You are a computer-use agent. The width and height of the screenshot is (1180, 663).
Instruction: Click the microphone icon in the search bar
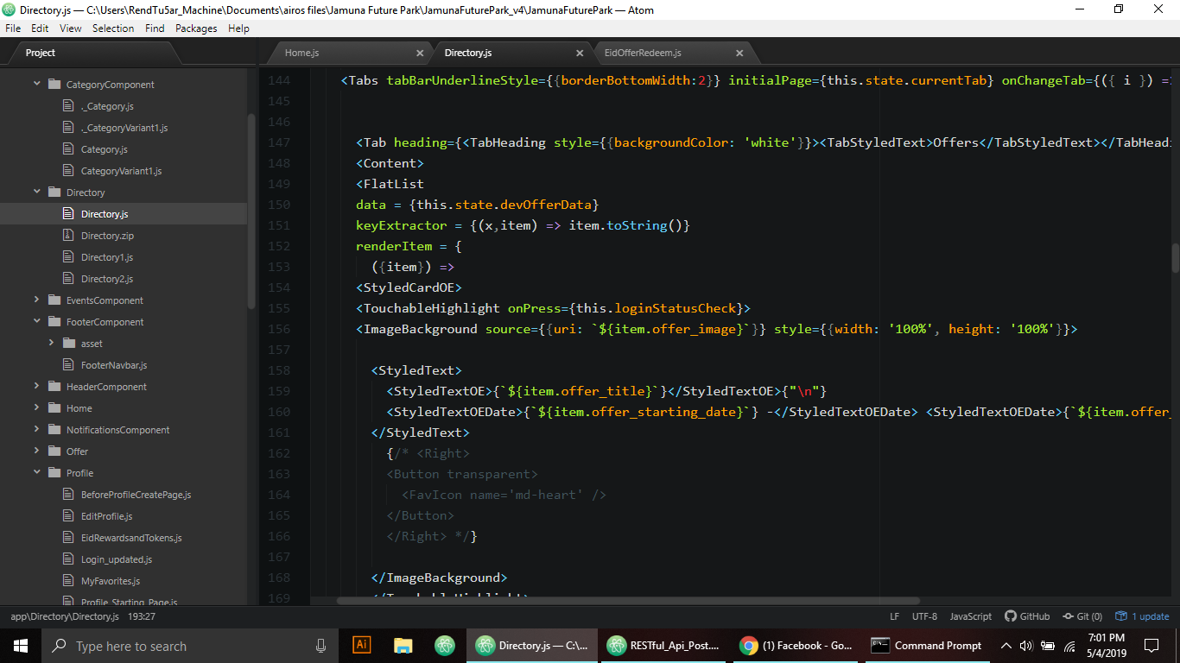point(320,645)
